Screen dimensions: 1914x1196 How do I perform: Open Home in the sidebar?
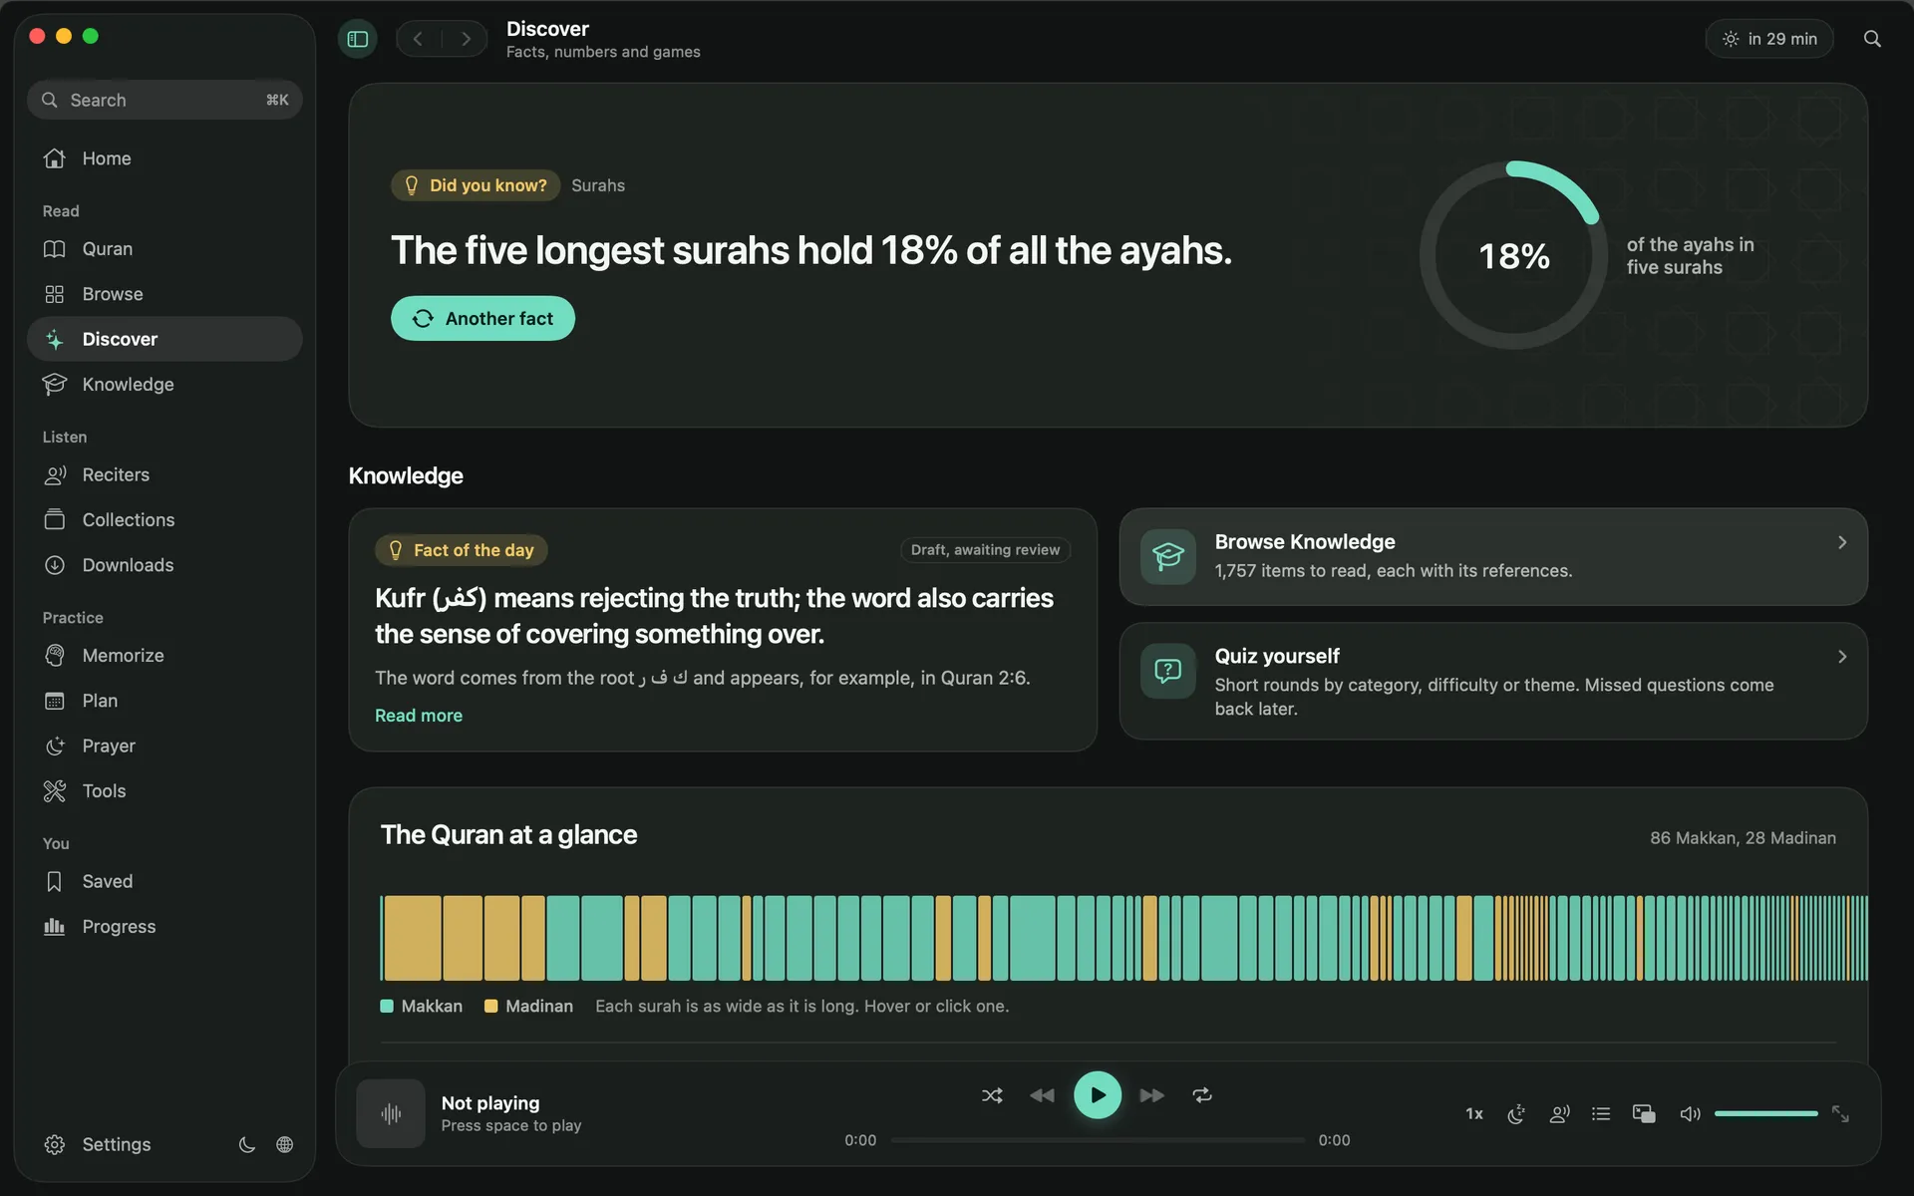coord(164,158)
